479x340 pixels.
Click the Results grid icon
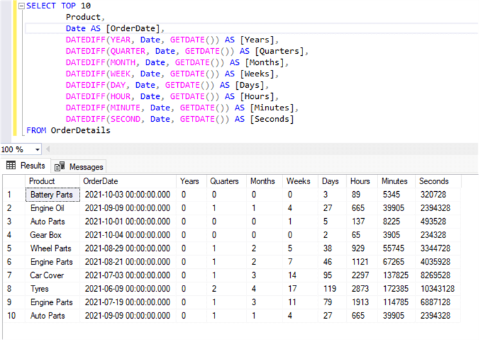pos(11,166)
